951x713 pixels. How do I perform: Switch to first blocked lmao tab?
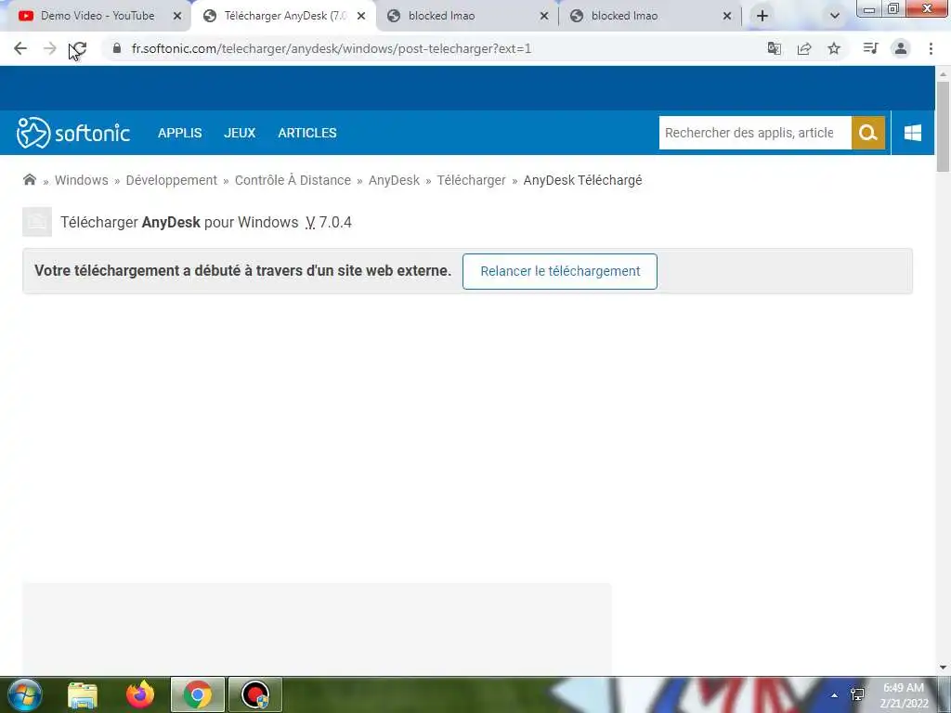click(x=467, y=16)
